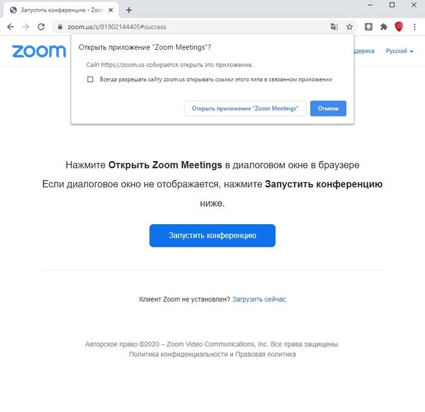
Task: Open the Google Translate page icon
Action: [x=334, y=27]
